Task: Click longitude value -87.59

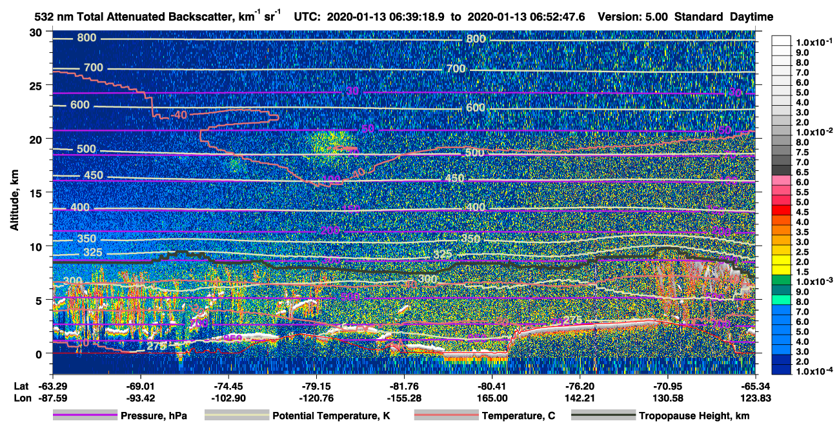Action: tap(53, 398)
